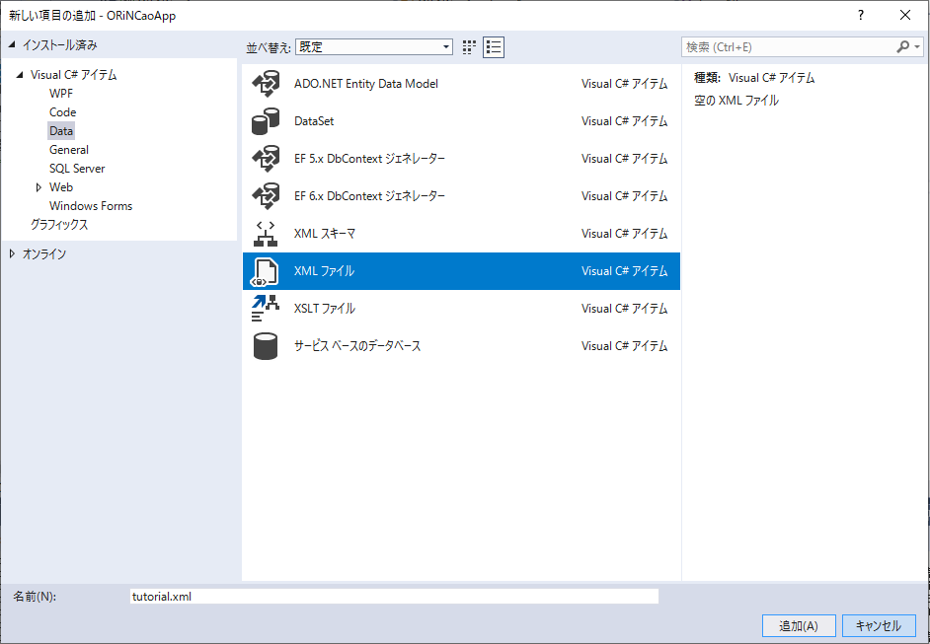Viewport: 930px width, 644px height.
Task: Click the XML スキーマ schema icon
Action: [x=266, y=234]
